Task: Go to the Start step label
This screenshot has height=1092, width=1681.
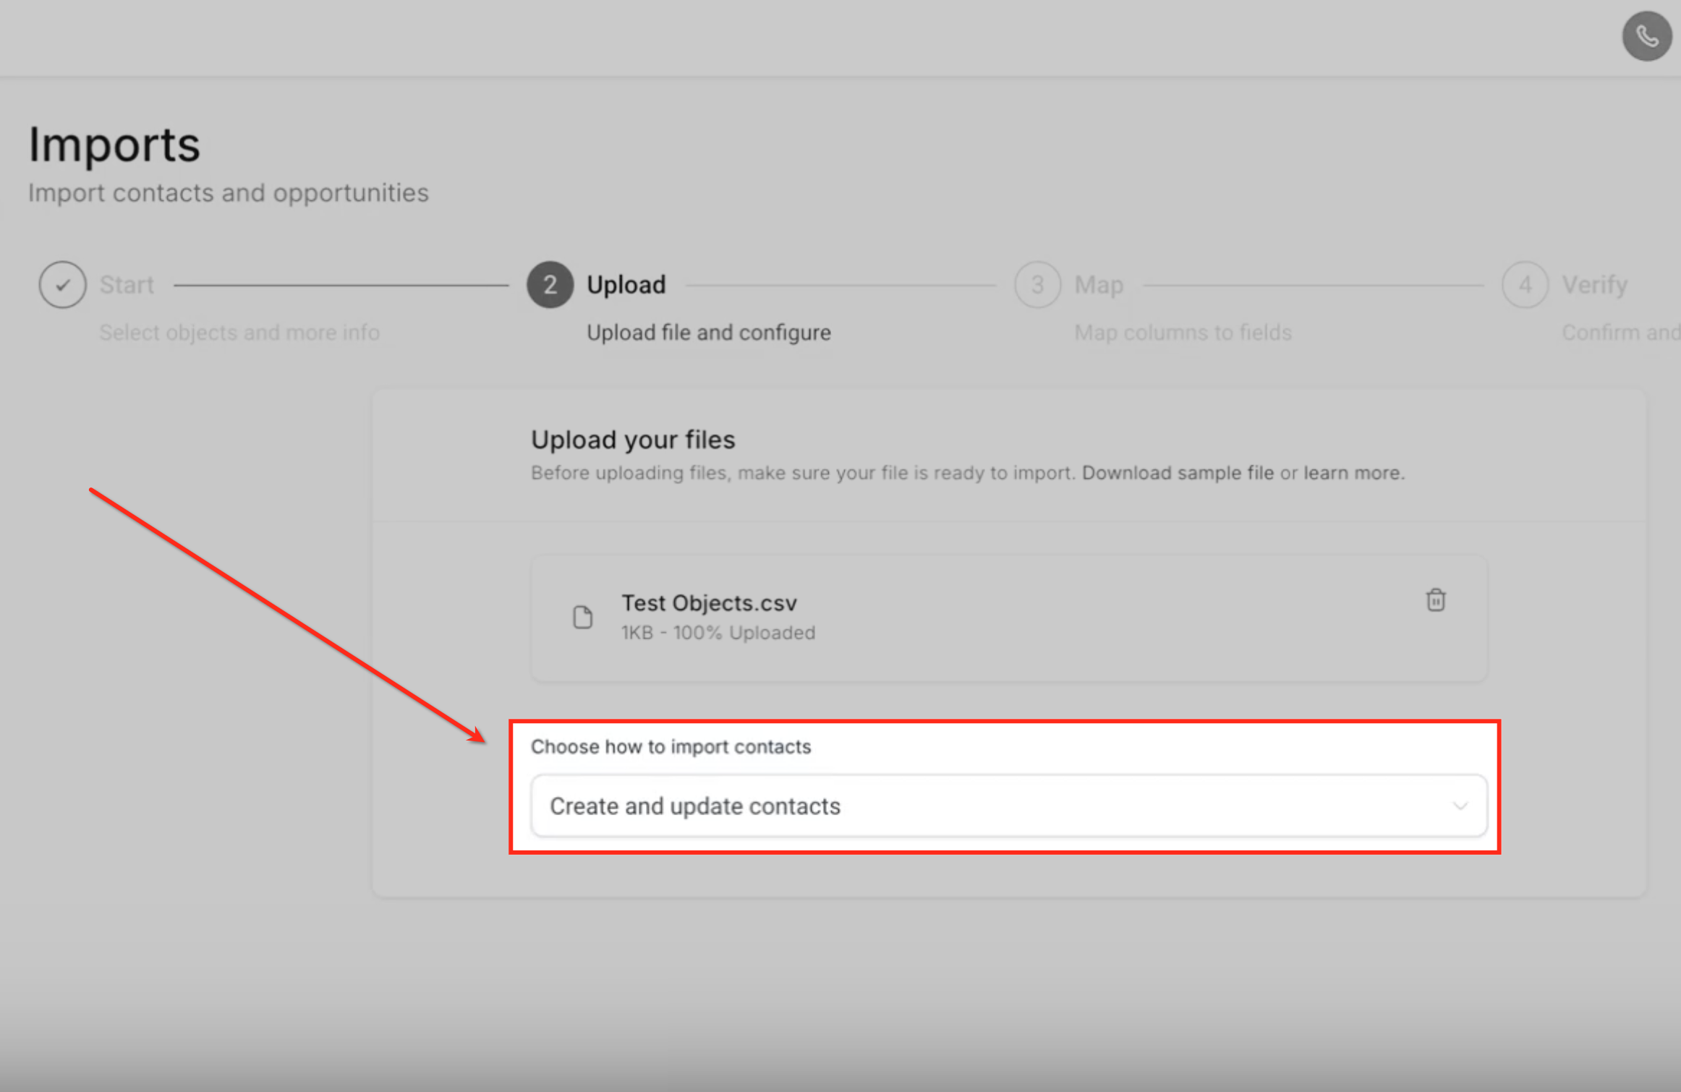Action: [x=127, y=285]
